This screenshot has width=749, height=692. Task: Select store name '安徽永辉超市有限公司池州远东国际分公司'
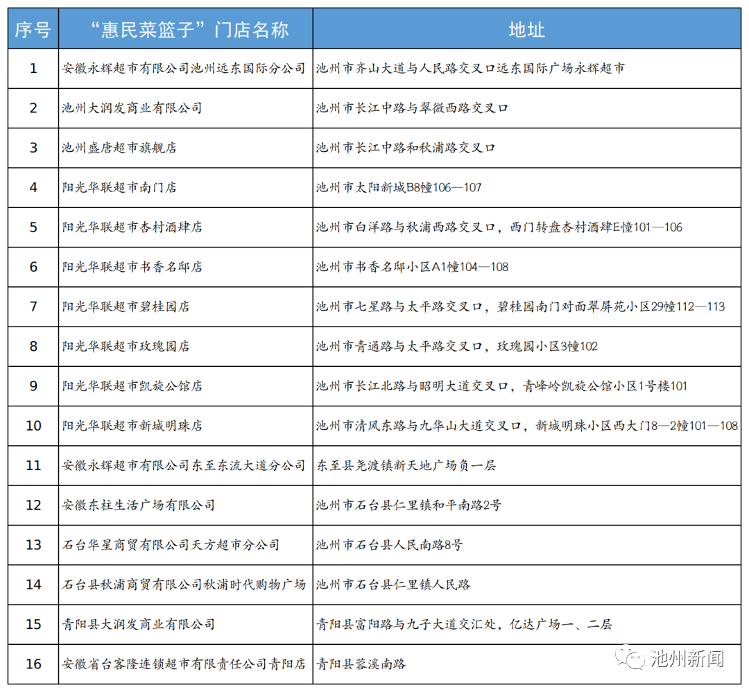click(183, 68)
